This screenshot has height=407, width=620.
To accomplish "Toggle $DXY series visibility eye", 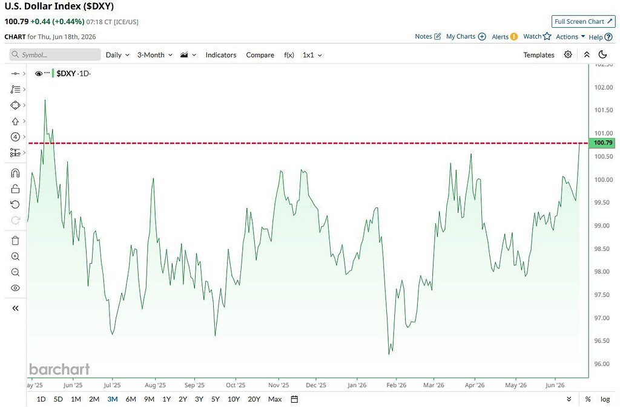I will (x=39, y=73).
